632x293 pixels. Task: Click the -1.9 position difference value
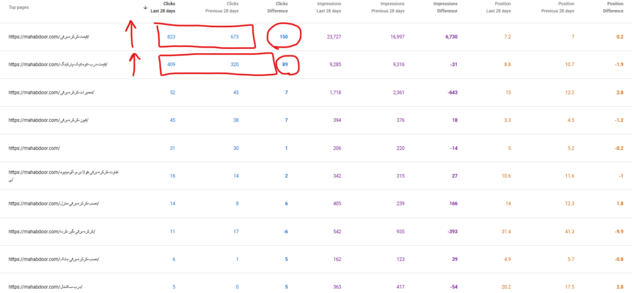[618, 65]
